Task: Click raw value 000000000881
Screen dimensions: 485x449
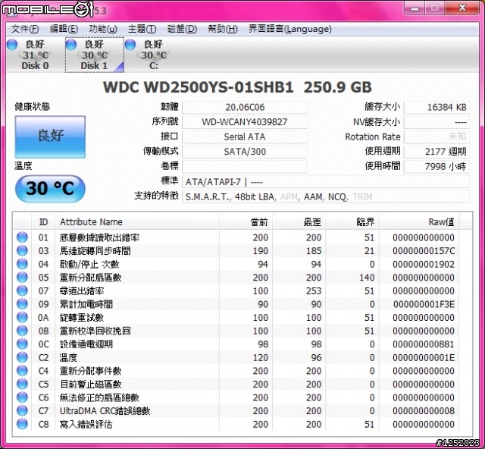Action: point(424,344)
